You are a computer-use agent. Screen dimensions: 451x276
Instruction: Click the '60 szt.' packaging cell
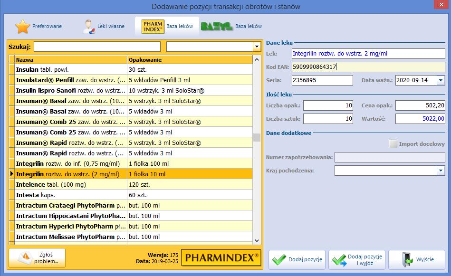click(x=190, y=195)
